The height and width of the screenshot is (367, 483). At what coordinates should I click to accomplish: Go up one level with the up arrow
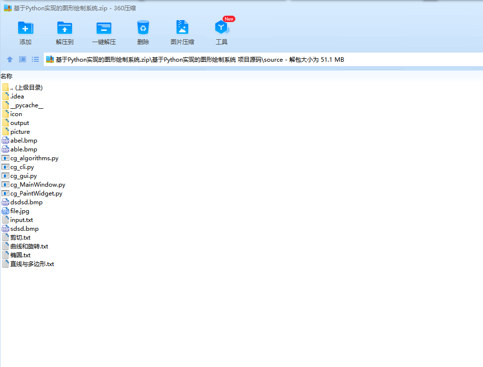point(10,59)
